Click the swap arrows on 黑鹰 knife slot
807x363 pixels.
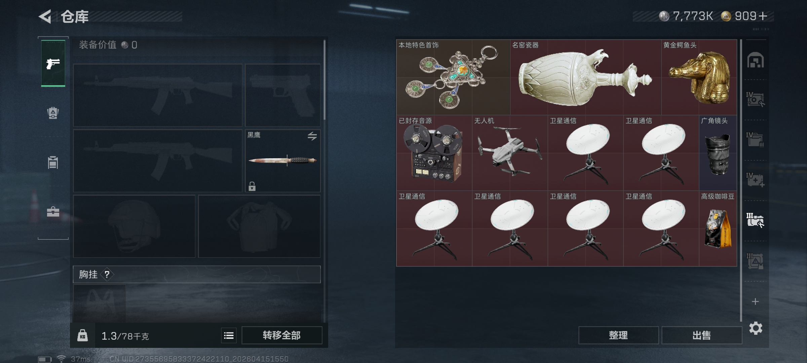click(312, 136)
